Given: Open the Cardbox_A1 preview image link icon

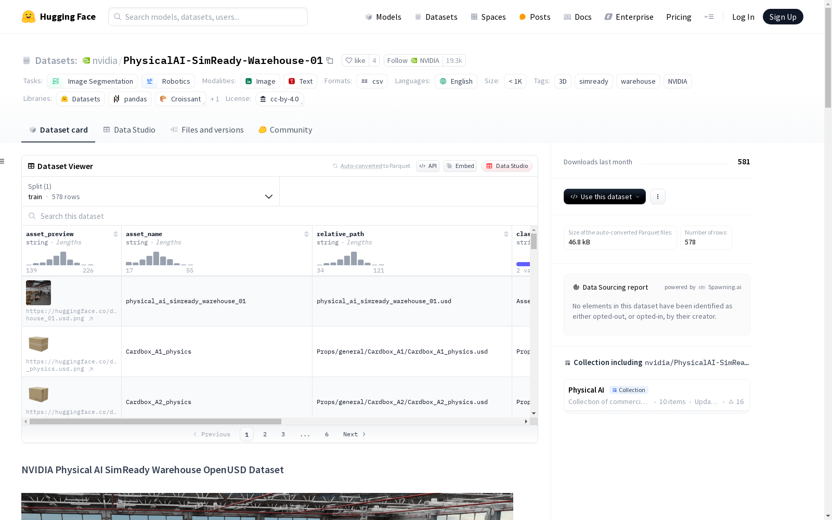Looking at the screenshot, I should 91,369.
